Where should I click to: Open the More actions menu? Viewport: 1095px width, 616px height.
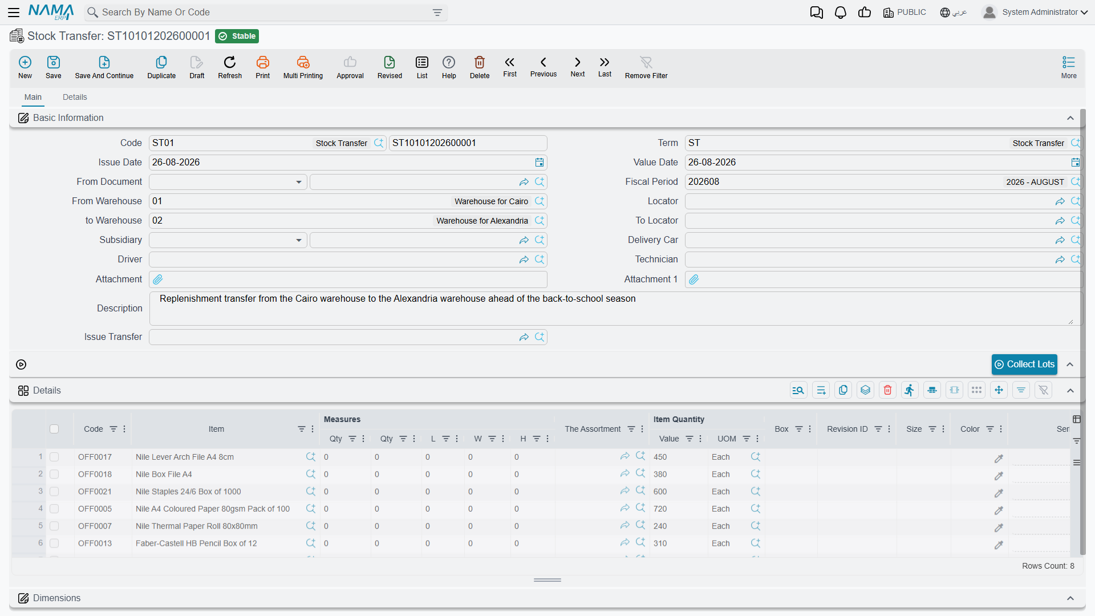(x=1069, y=67)
